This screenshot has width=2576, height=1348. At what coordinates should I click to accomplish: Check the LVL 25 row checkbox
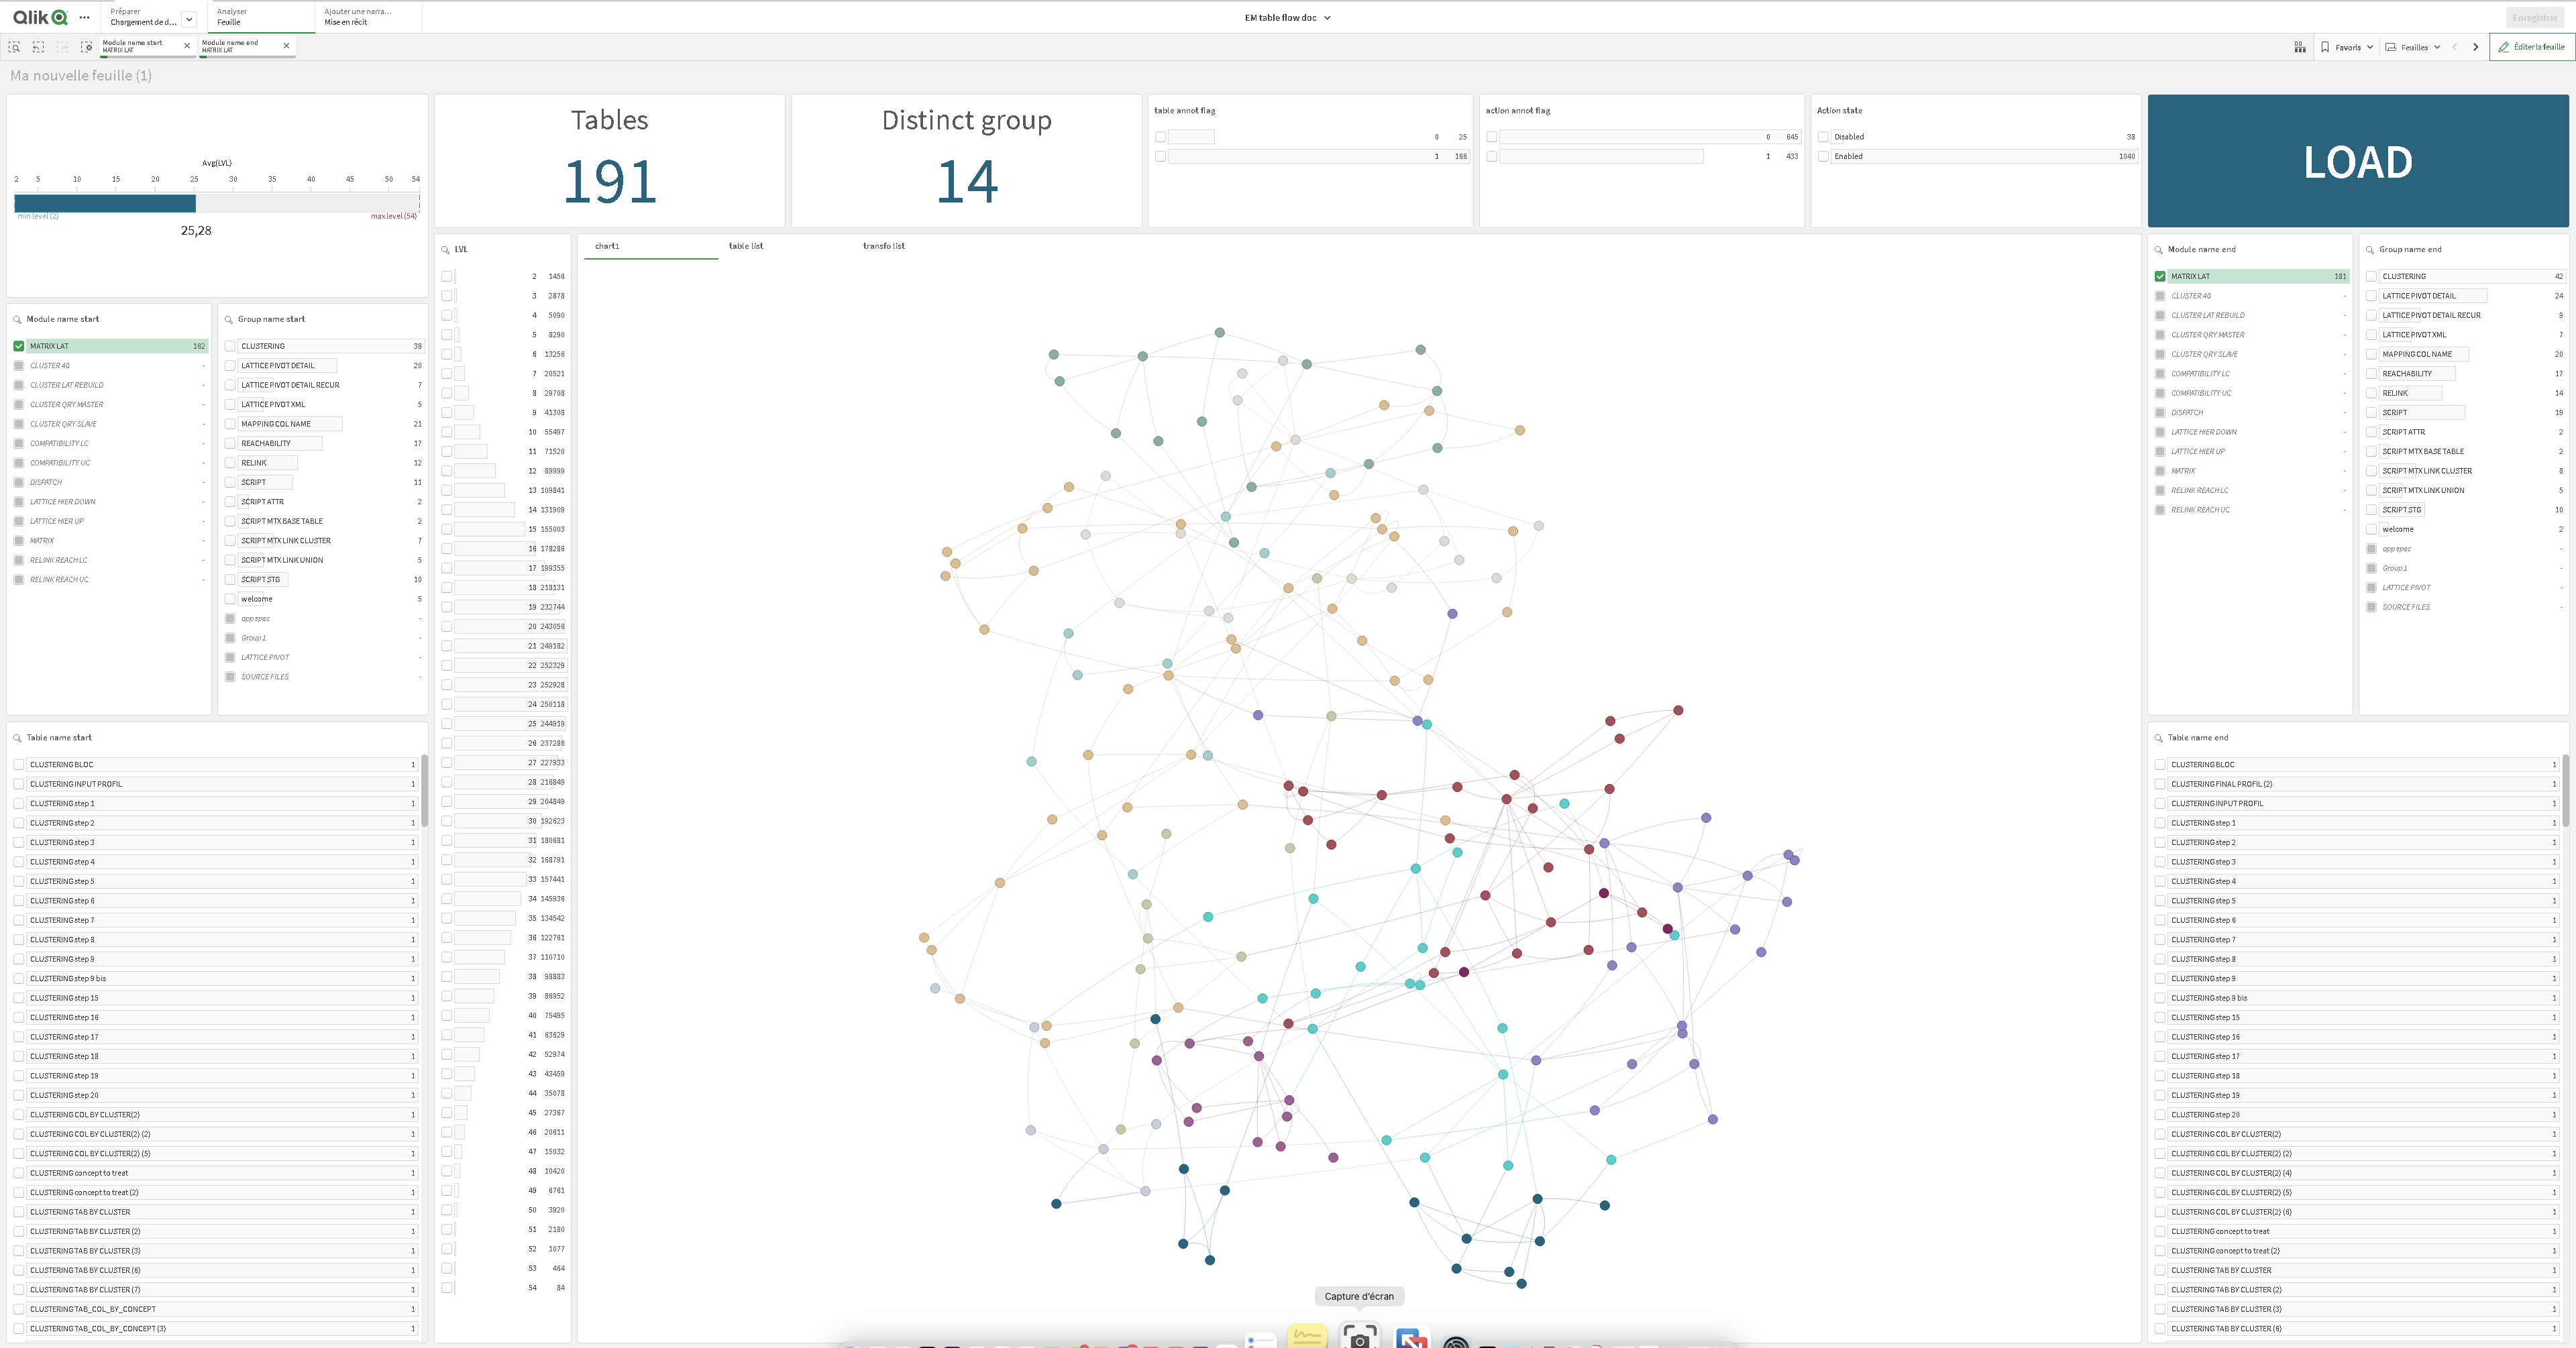coord(447,724)
